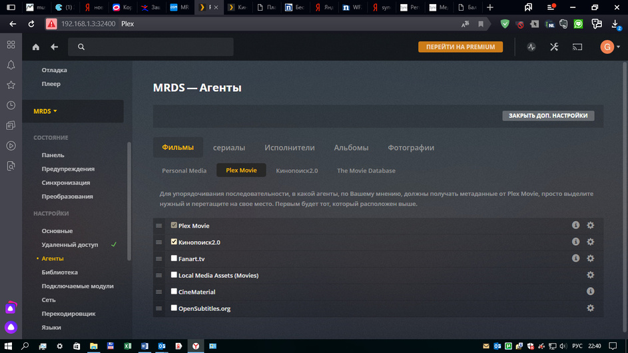The image size is (628, 353).
Task: Go to Plex home icon
Action: click(x=36, y=47)
